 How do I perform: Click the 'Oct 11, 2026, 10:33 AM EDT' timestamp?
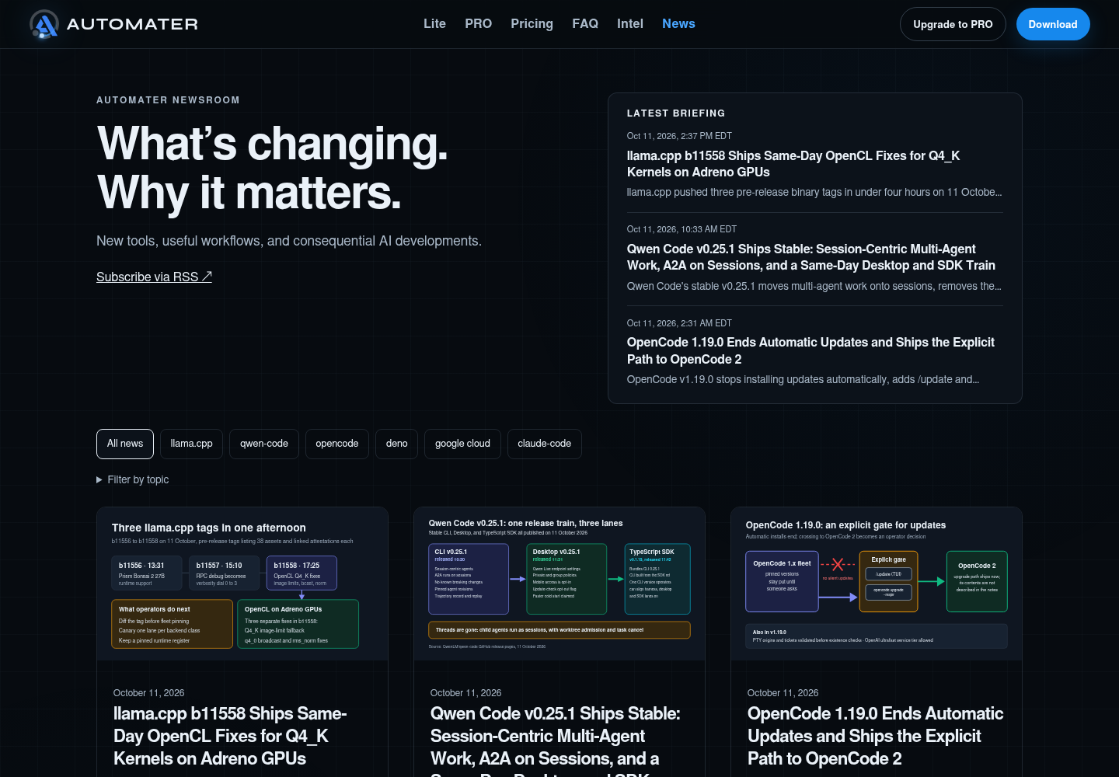coord(682,229)
